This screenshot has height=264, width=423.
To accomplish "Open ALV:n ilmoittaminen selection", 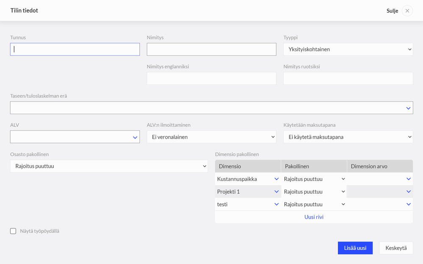I will 211,137.
